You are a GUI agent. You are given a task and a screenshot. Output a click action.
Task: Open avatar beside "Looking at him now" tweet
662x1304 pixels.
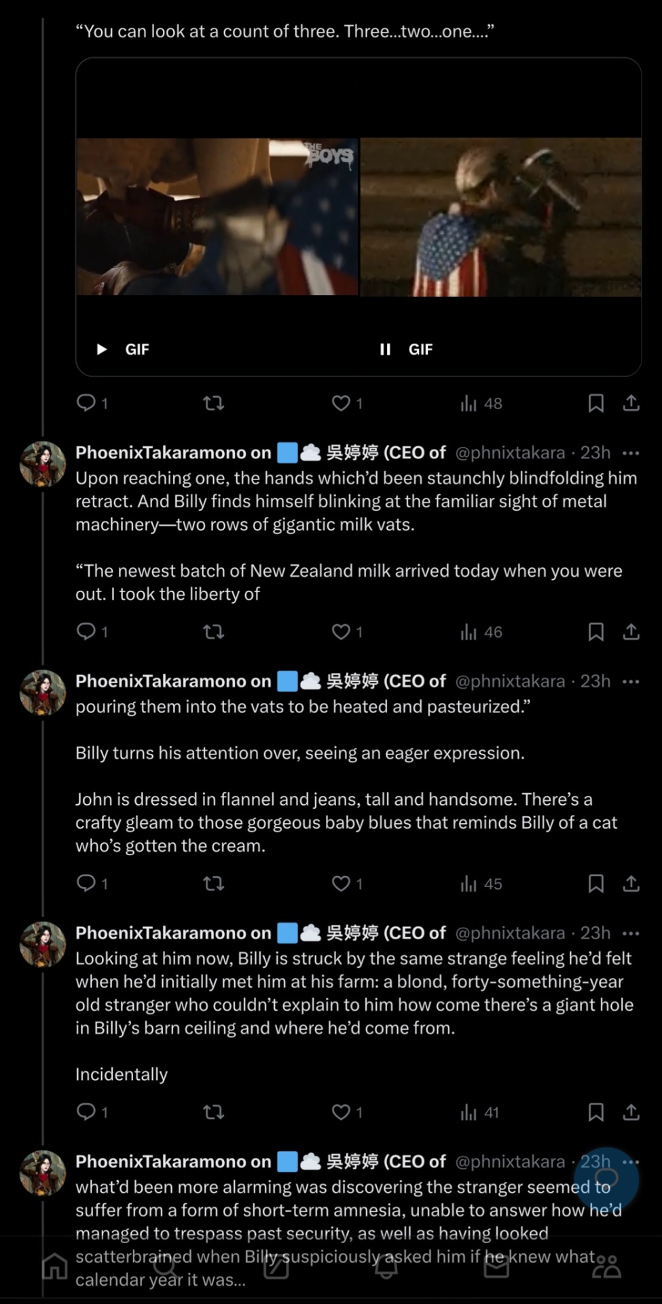43,944
